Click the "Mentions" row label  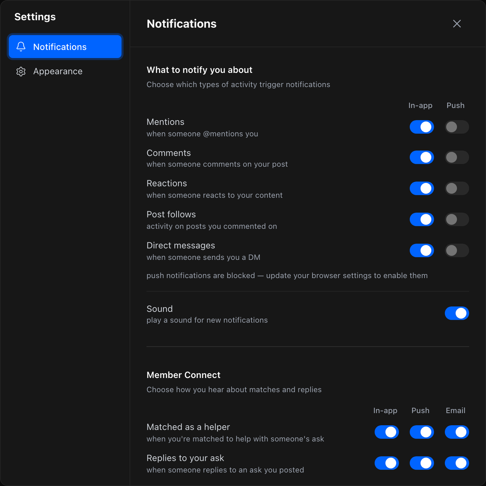coord(165,122)
